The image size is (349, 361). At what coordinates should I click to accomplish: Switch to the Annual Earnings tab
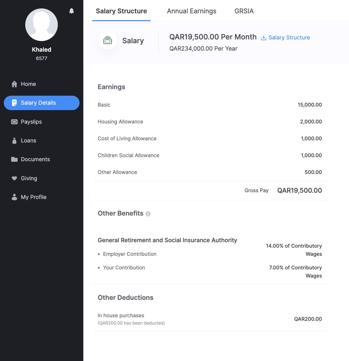pyautogui.click(x=192, y=11)
